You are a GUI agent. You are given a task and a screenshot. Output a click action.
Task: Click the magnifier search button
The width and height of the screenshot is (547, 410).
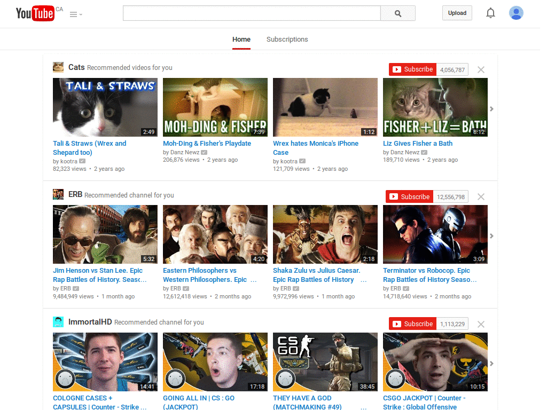coord(397,13)
